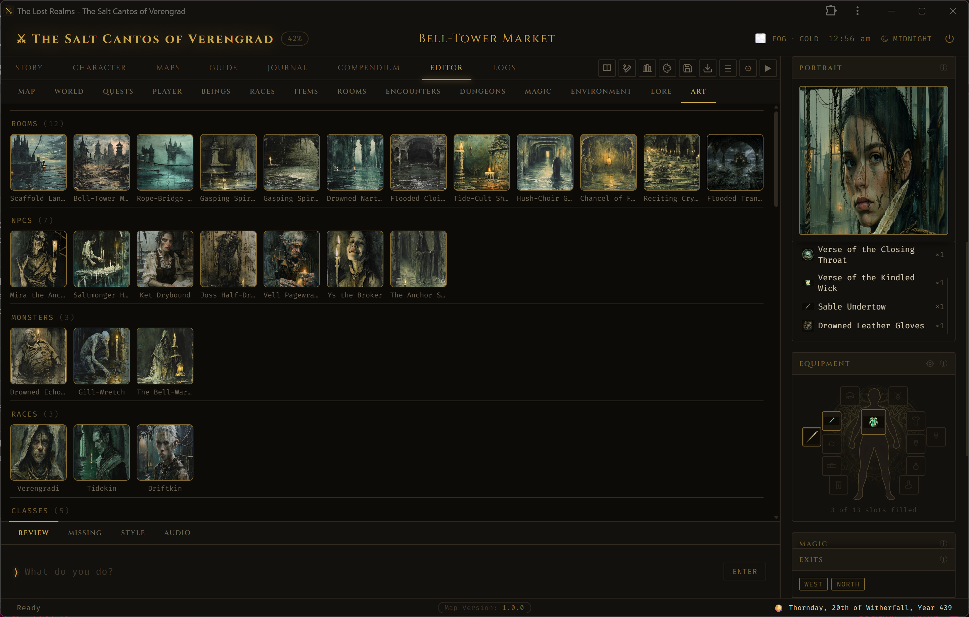Select the Tide-Cult Shrine room thumbnail
969x617 pixels.
point(482,162)
